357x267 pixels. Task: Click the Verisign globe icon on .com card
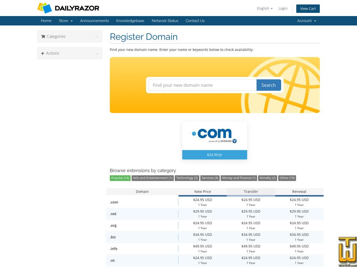click(x=235, y=141)
